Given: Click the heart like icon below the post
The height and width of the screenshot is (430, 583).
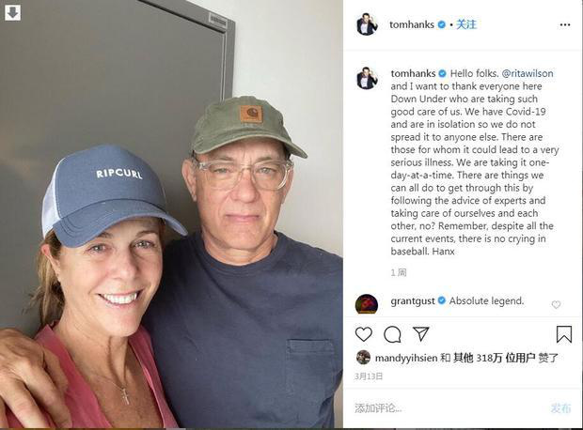Looking at the screenshot, I should click(364, 334).
